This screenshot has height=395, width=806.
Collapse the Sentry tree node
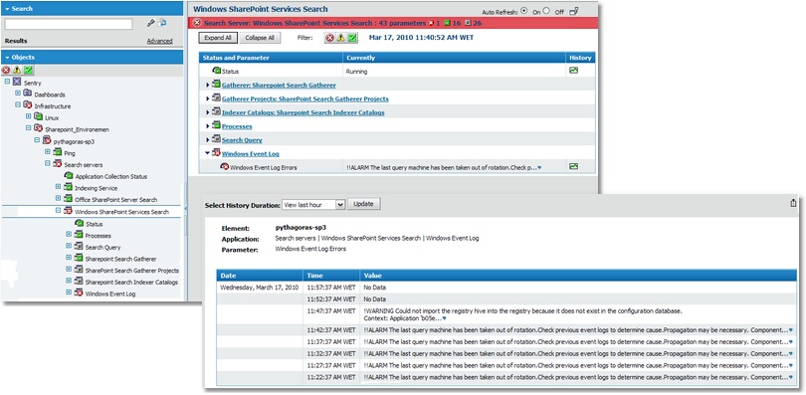coord(7,83)
